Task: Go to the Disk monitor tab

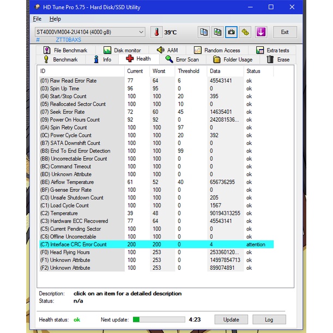Action: point(122,50)
